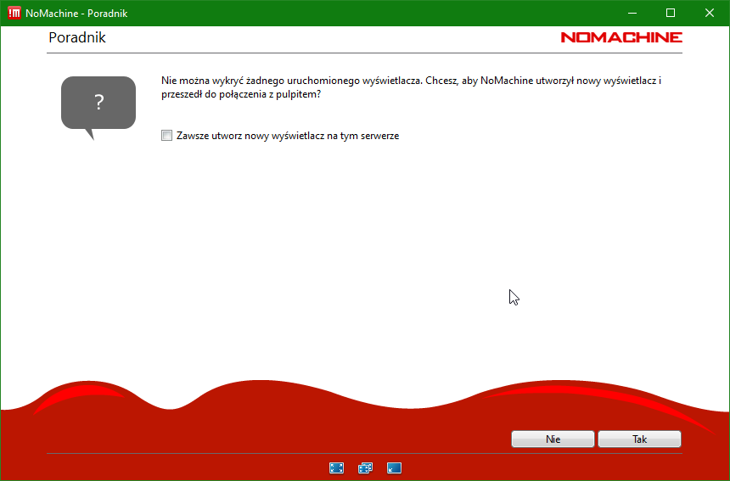Close the NoMachine Poradnik window
The height and width of the screenshot is (481, 730).
pyautogui.click(x=710, y=13)
